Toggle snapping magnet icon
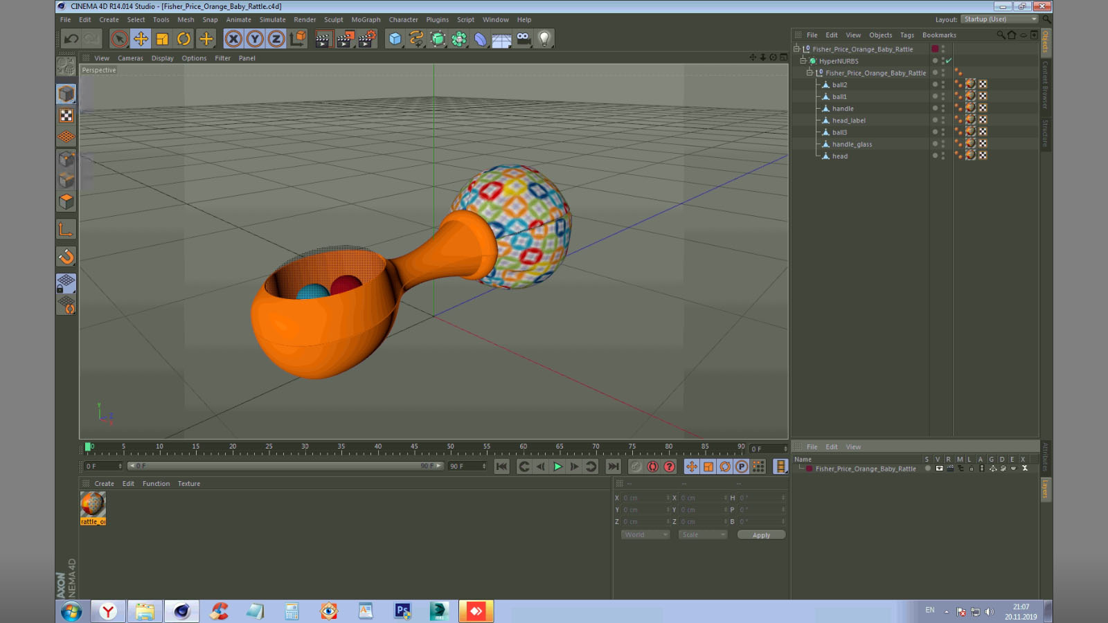This screenshot has height=623, width=1108. (x=66, y=257)
